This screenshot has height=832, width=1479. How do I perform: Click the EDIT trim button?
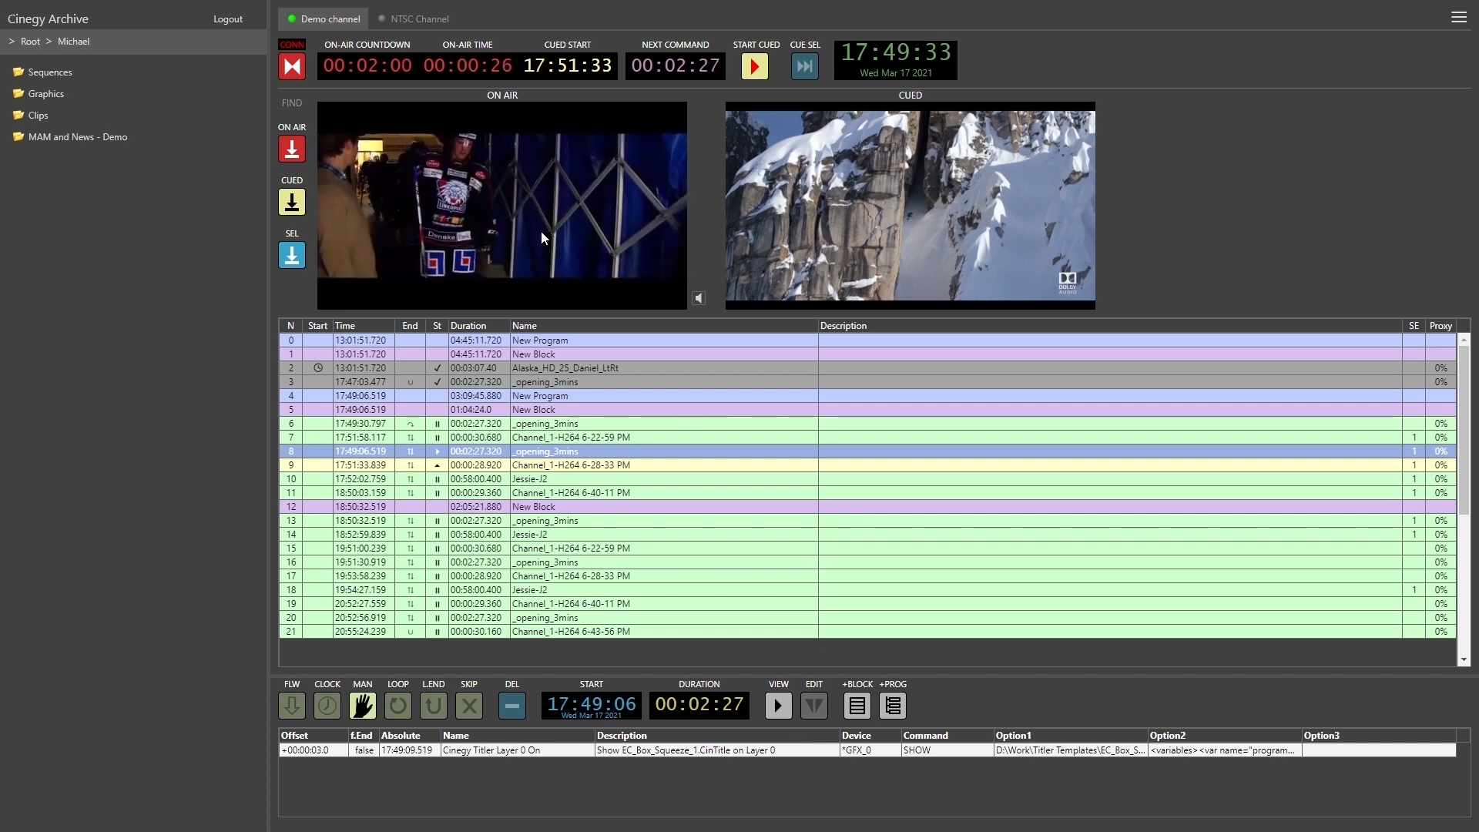[814, 706]
